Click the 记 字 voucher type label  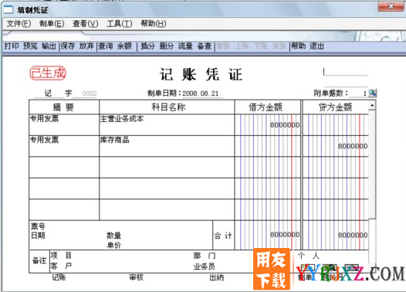coord(58,93)
